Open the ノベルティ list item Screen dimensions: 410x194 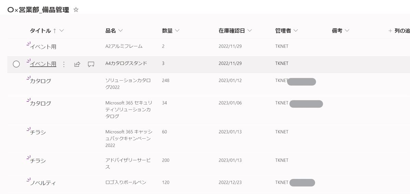(43, 183)
